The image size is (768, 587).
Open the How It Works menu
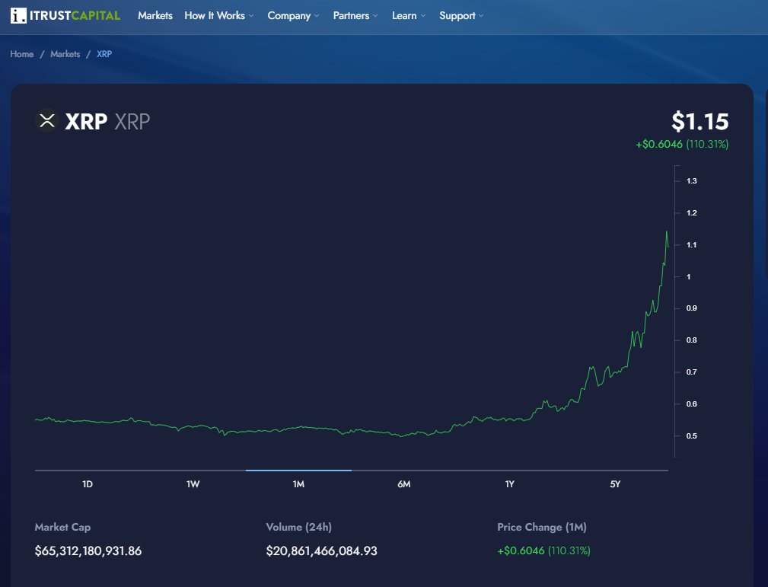(215, 16)
